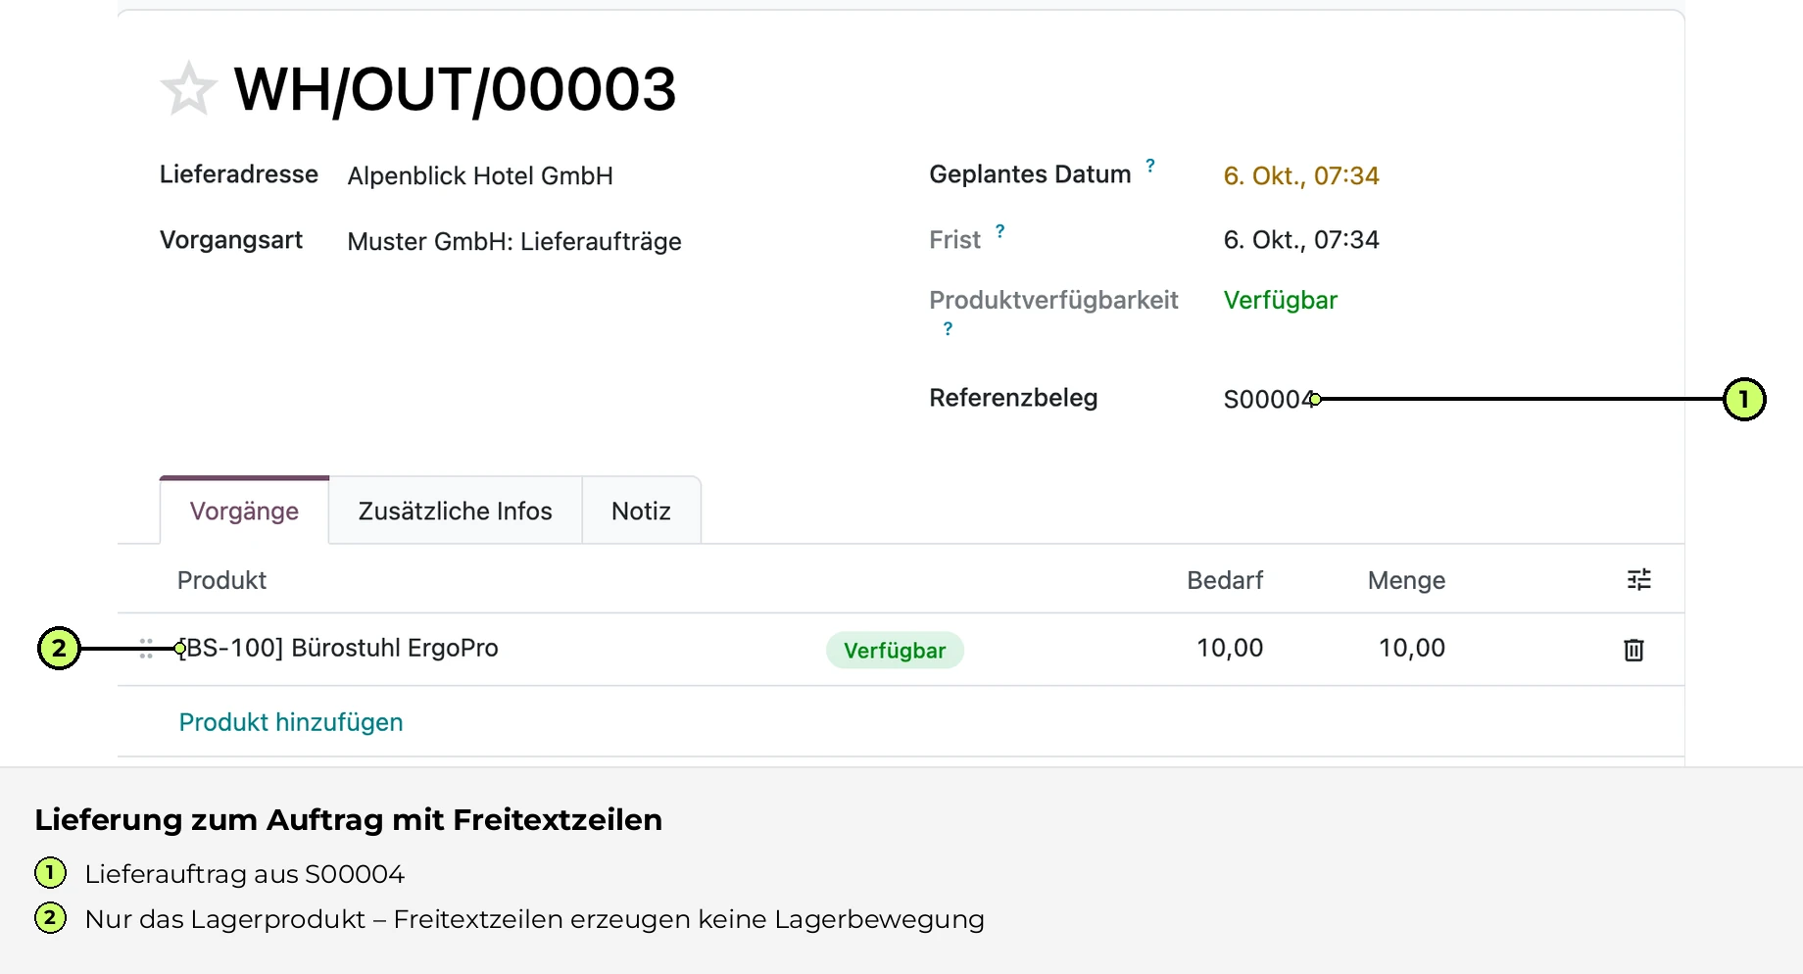This screenshot has height=974, width=1803.
Task: Click the Produkt column header
Action: pos(221,581)
